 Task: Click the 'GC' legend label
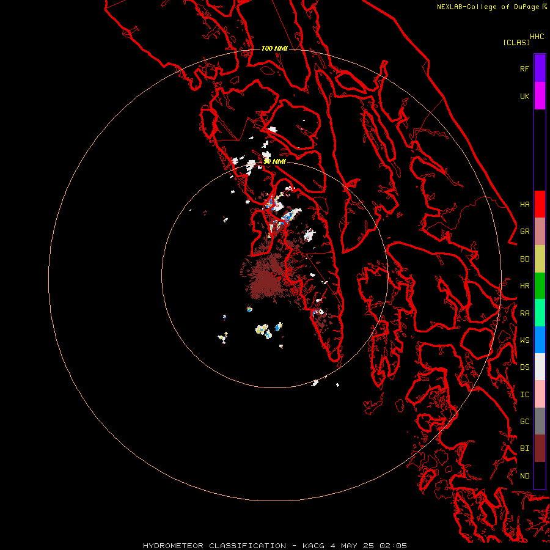(x=524, y=421)
